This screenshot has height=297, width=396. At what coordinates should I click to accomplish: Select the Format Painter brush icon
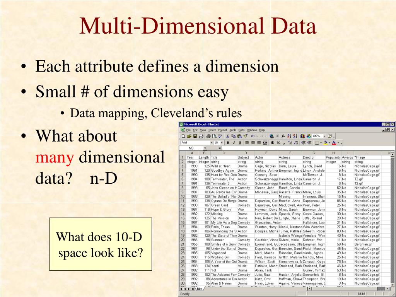click(x=246, y=136)
